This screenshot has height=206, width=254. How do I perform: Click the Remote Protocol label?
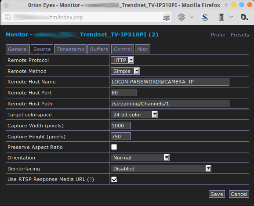28,60
